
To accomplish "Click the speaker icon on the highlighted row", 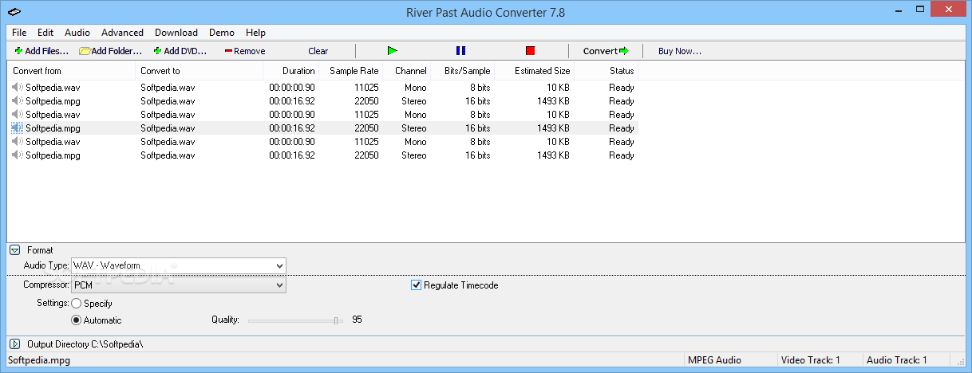I will [x=17, y=128].
